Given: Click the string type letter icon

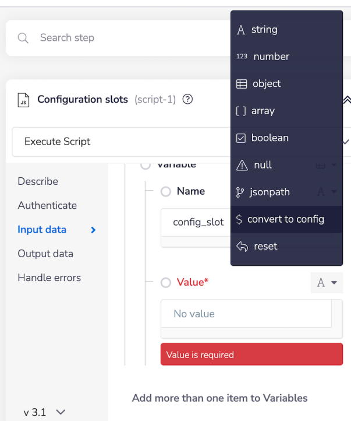Looking at the screenshot, I should (241, 30).
